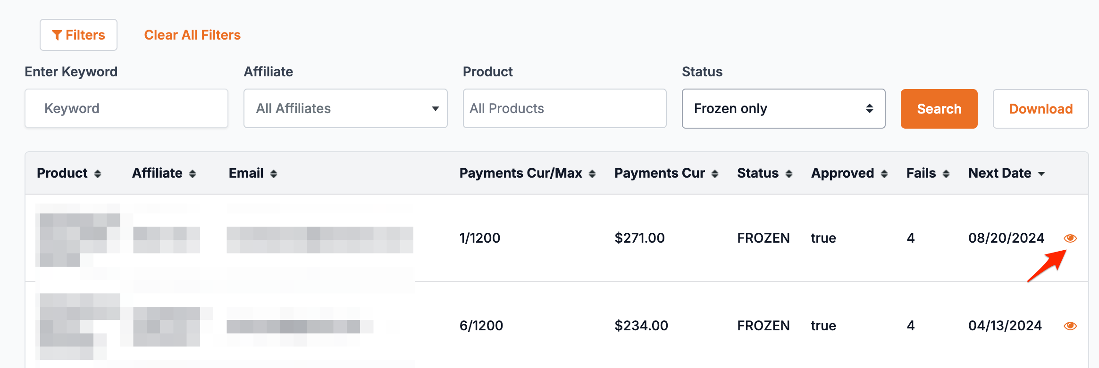Click the All Products field
Viewport: 1099px width, 368px height.
point(564,108)
